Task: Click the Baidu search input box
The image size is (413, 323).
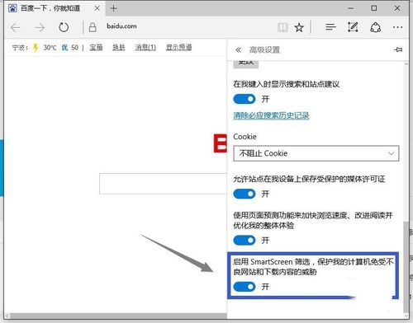Action: point(163,184)
